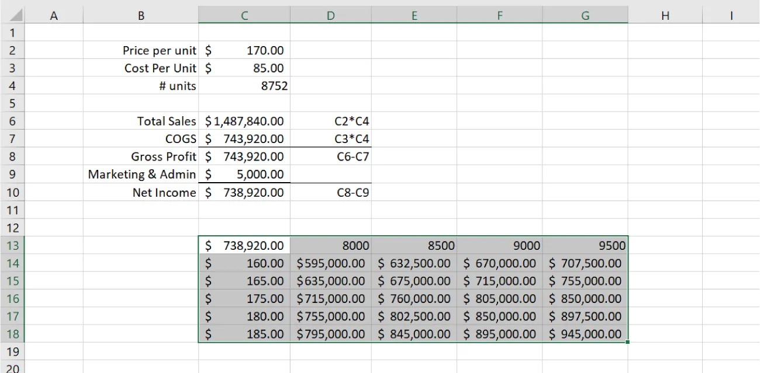Click the Gross Profit label cell
Viewport: 760px width, 373px height.
pos(164,156)
